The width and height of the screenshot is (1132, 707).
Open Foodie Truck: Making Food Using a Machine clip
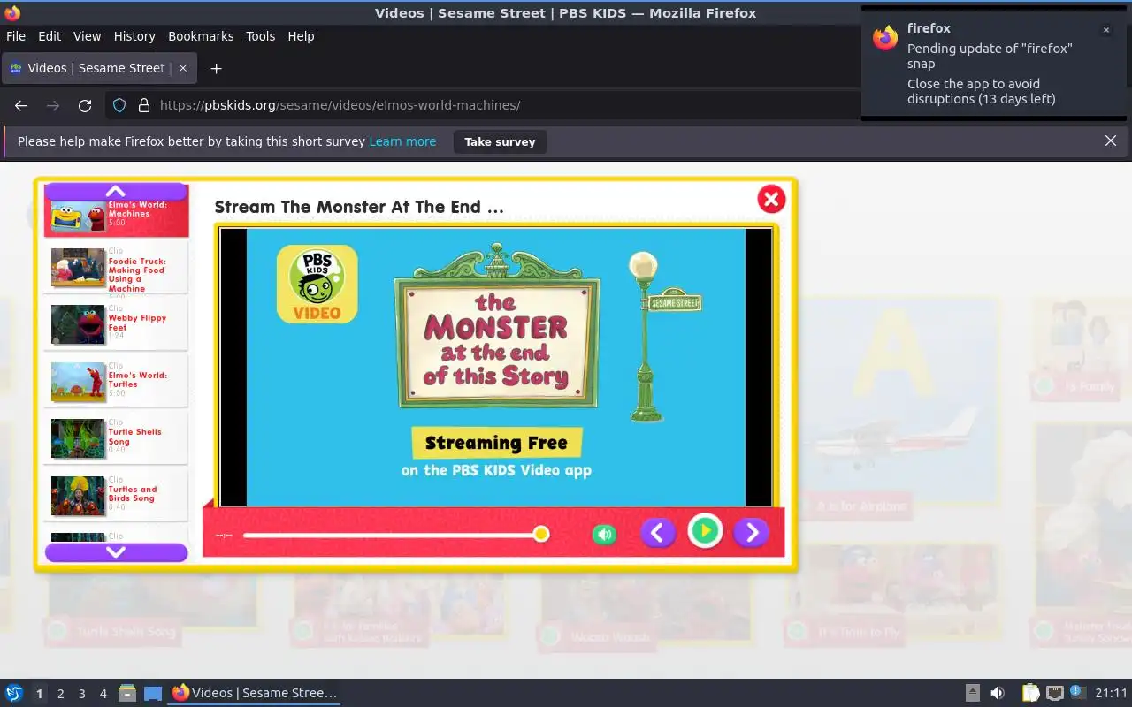pos(116,268)
